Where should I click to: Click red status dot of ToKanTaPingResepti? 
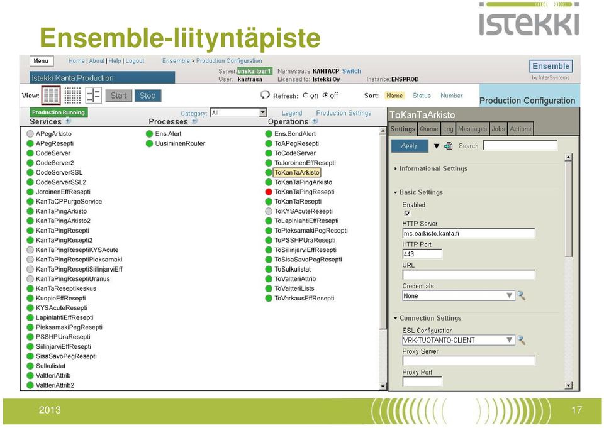click(x=269, y=192)
